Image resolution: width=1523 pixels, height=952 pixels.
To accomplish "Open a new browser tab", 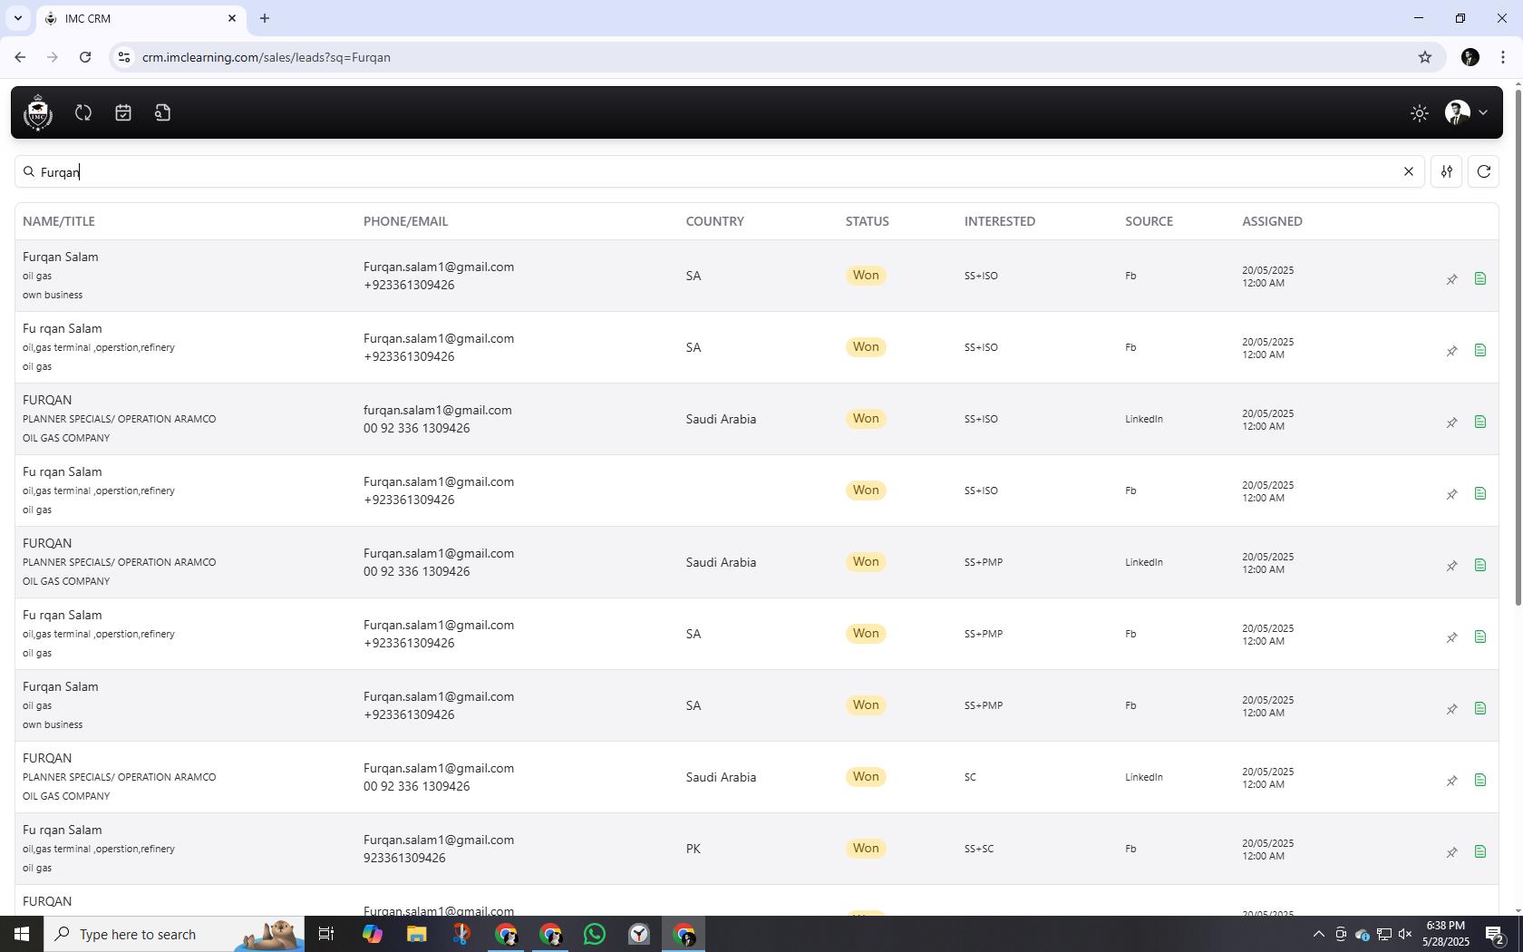I will [265, 18].
